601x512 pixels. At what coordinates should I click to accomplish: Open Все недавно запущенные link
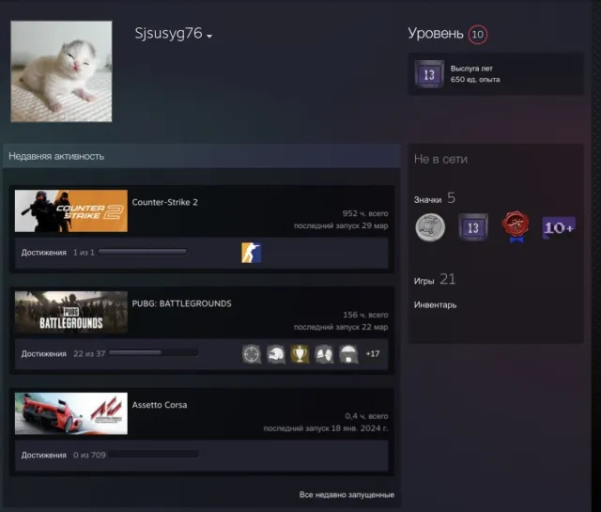(347, 495)
